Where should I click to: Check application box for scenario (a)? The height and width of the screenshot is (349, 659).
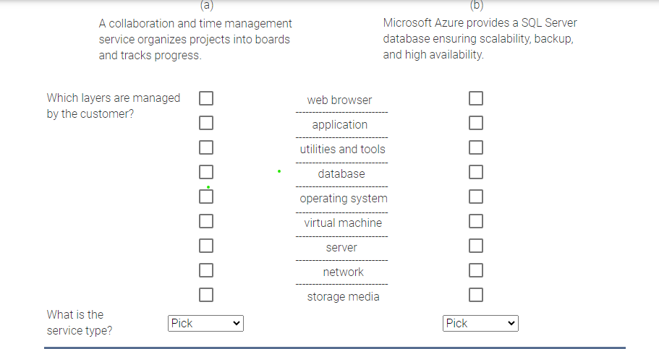[x=206, y=123]
